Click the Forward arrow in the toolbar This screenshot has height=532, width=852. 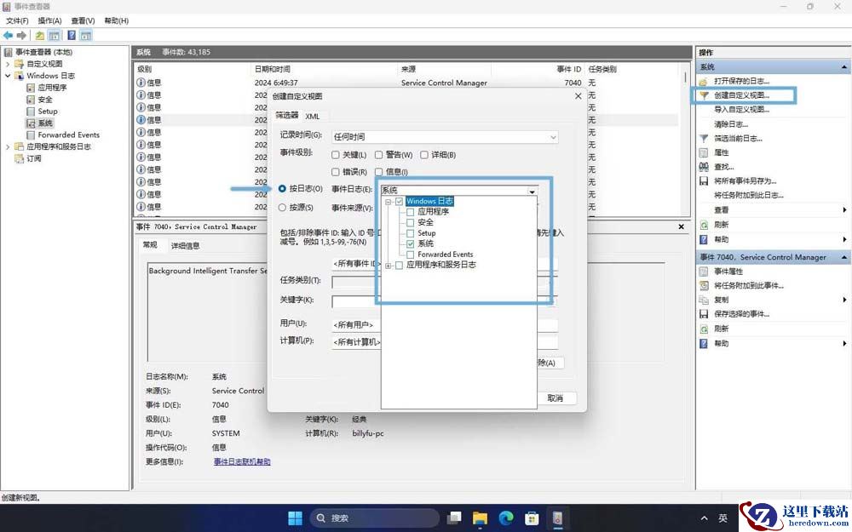[22, 35]
